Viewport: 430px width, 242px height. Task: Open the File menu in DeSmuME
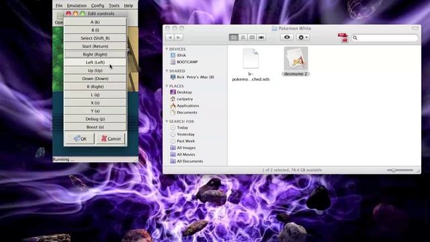tap(59, 5)
